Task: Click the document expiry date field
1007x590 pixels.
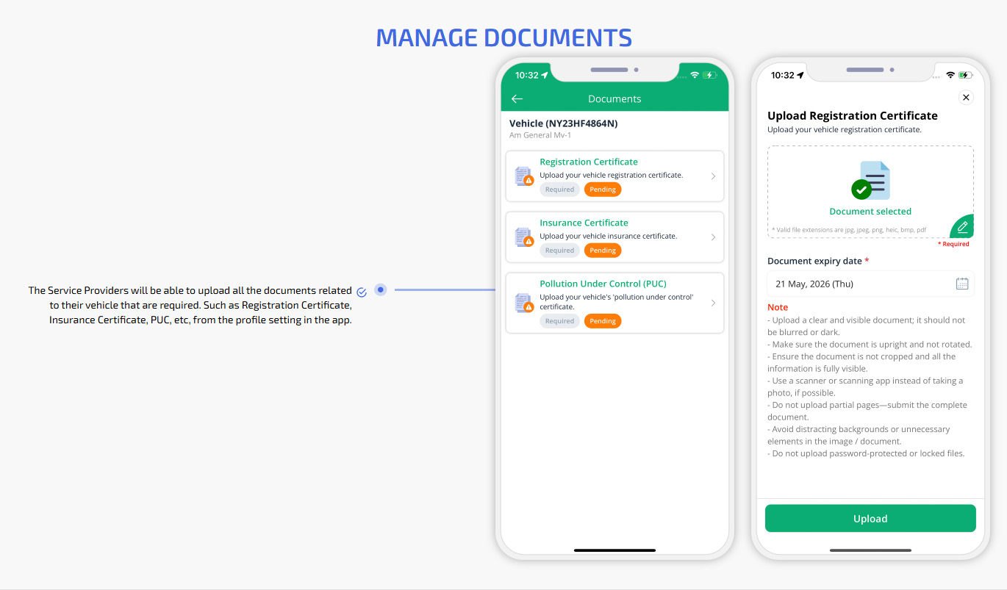Action: (x=860, y=284)
